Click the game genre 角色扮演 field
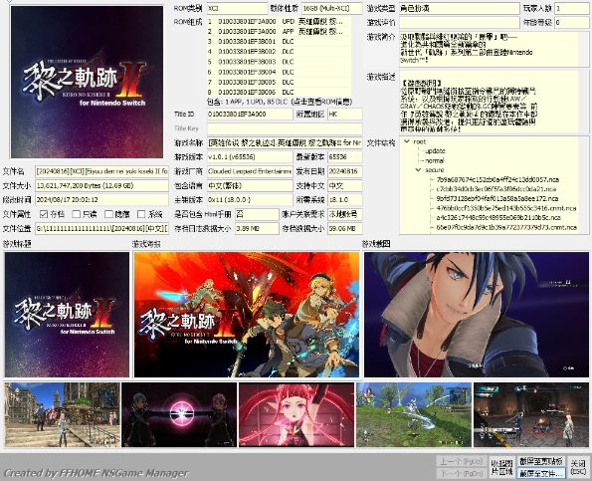This screenshot has width=592, height=481. tap(460, 8)
